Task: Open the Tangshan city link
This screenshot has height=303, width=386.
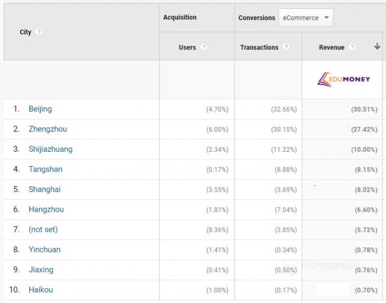Action: [x=45, y=170]
